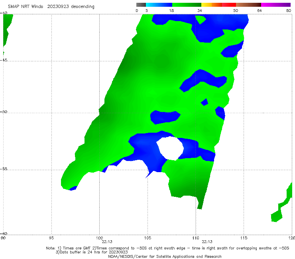The width and height of the screenshot is (295, 259).
Task: Click the '22:13' time below longitude 110
Action: pos(207,242)
